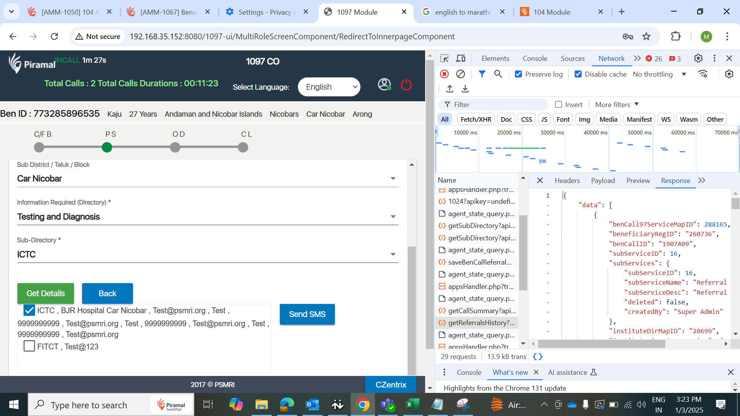This screenshot has height=416, width=740.
Task: Stop recording network log
Action: click(444, 74)
